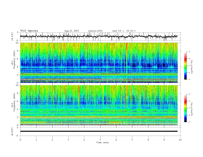Image resolution: width=203 pixels, height=157 pixels.
Task: Click the 'Time (min)' axis label
Action: coord(103,142)
